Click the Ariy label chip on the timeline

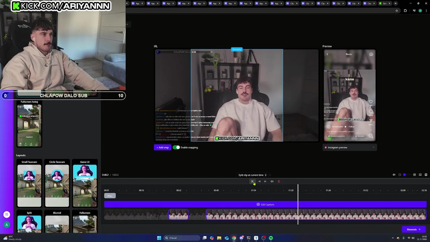point(110,196)
